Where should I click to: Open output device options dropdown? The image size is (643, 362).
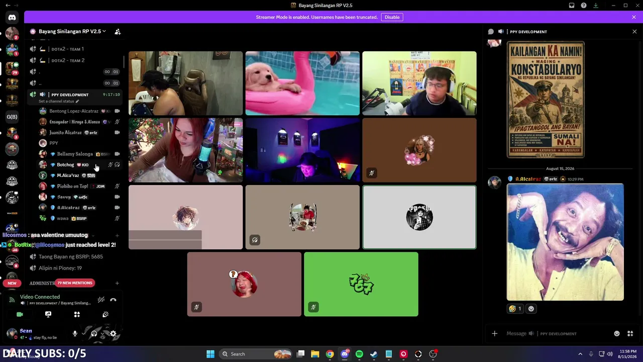(102, 333)
